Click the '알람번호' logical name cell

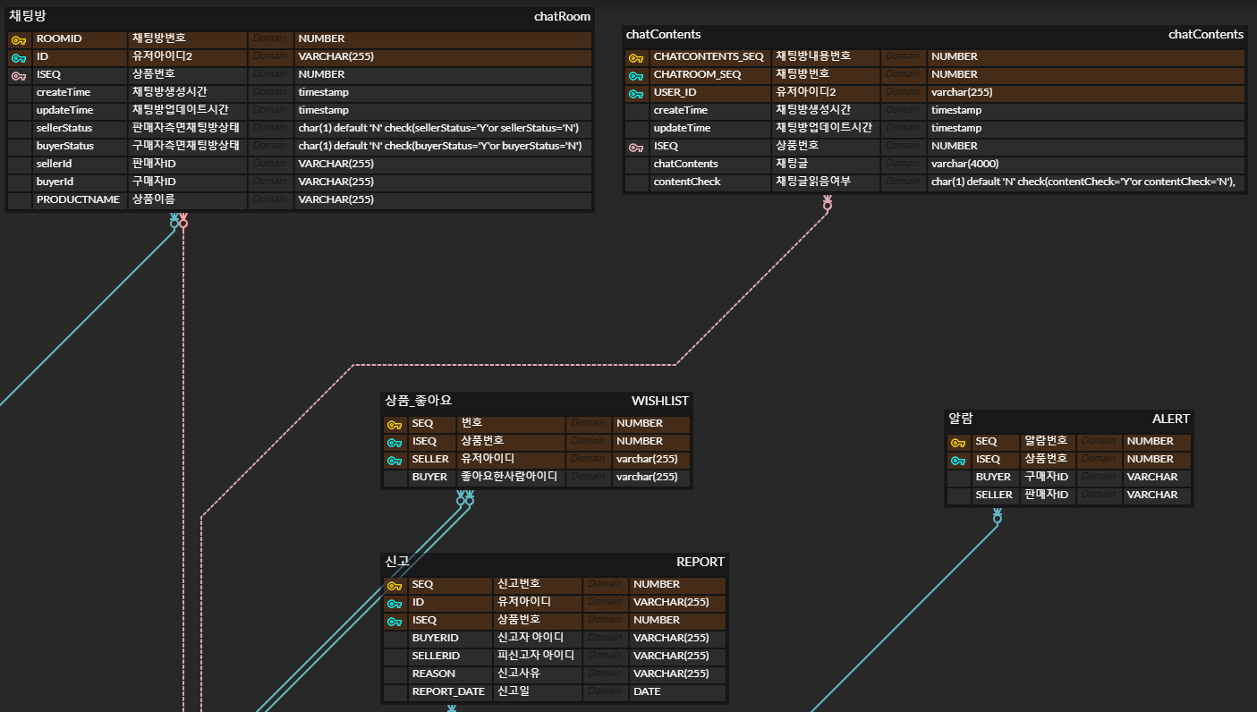pos(1048,442)
